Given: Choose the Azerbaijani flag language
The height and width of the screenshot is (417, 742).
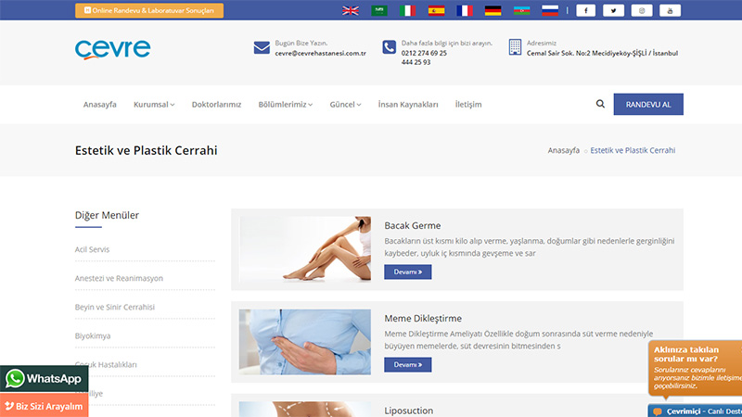Looking at the screenshot, I should pyautogui.click(x=521, y=10).
